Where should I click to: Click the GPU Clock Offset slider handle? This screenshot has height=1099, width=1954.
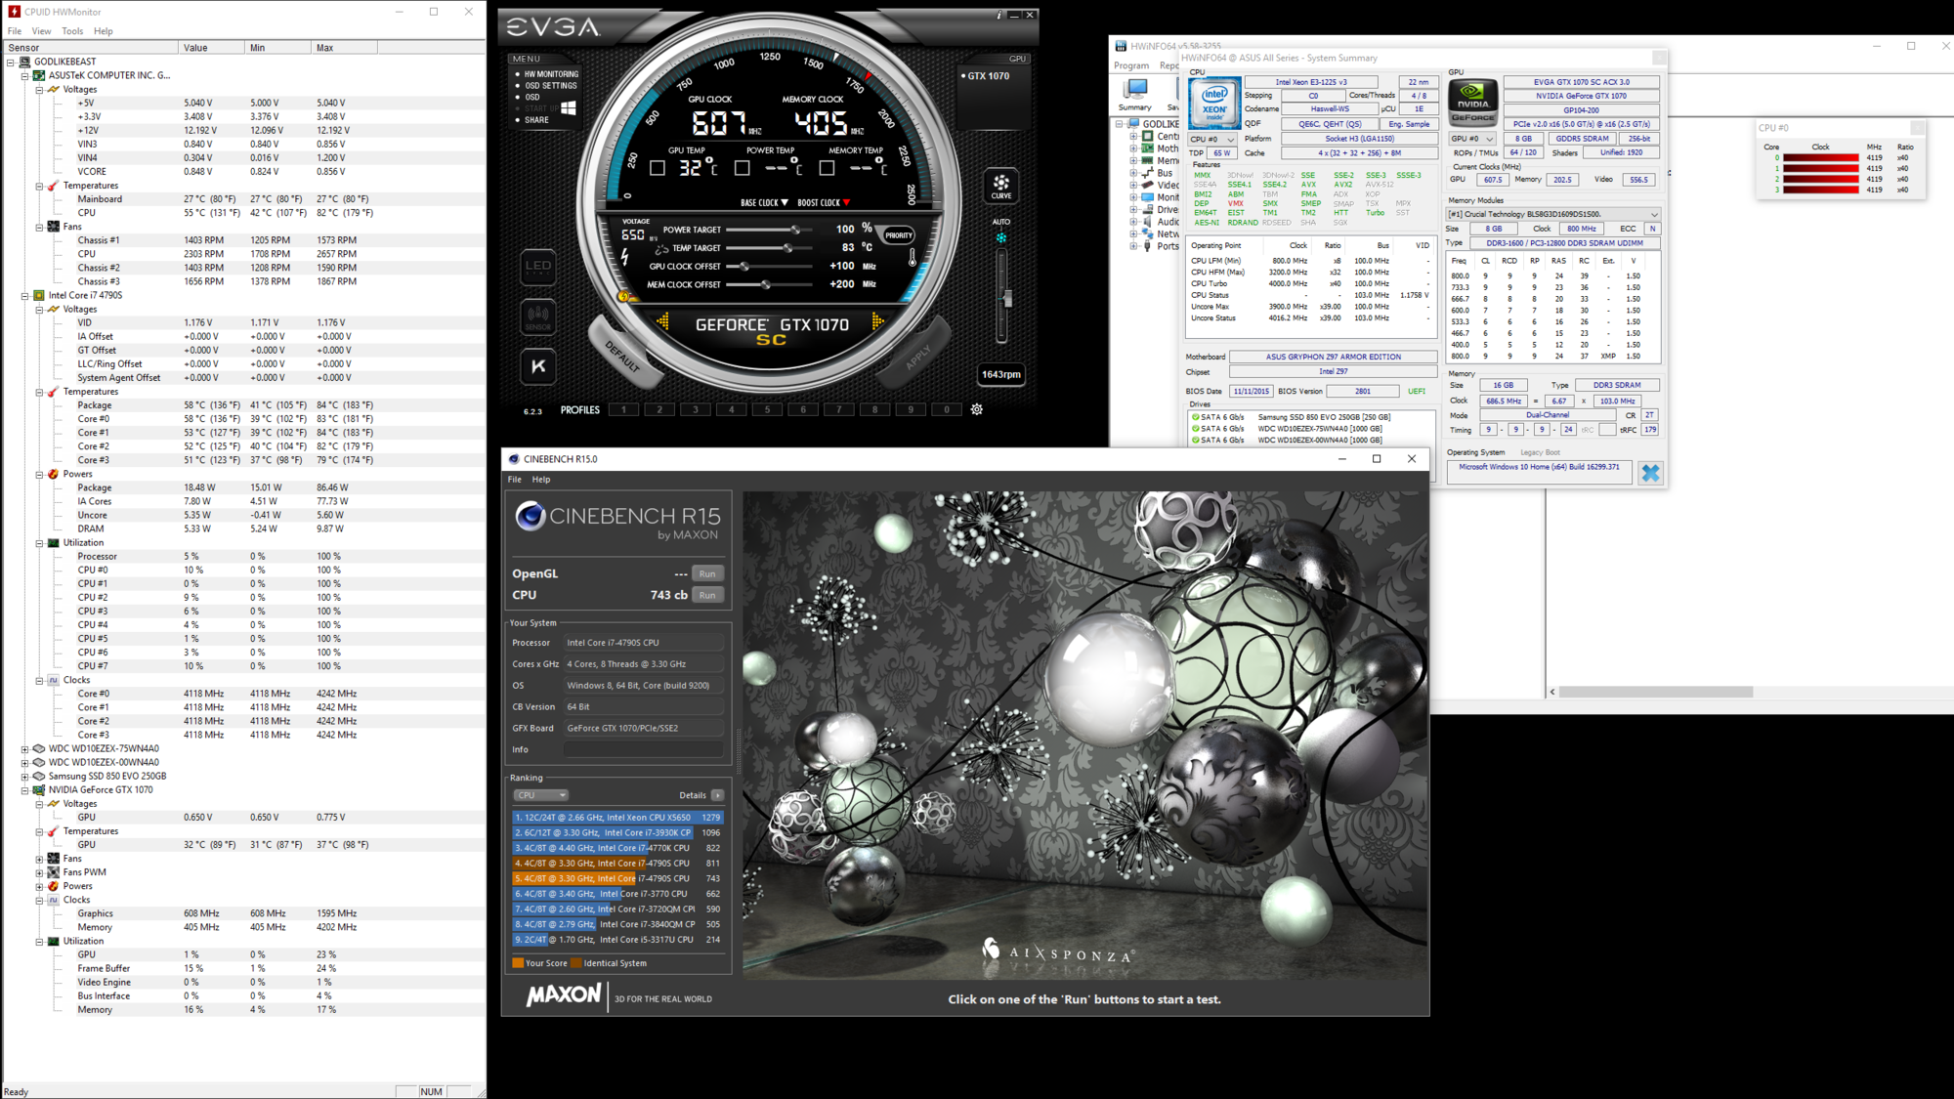744,267
